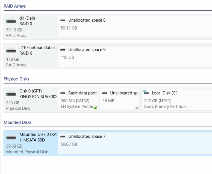Image resolution: width=212 pixels, height=174 pixels.
Task: Click the '1-MSATA SSD' model text
Action: pyautogui.click(x=32, y=140)
